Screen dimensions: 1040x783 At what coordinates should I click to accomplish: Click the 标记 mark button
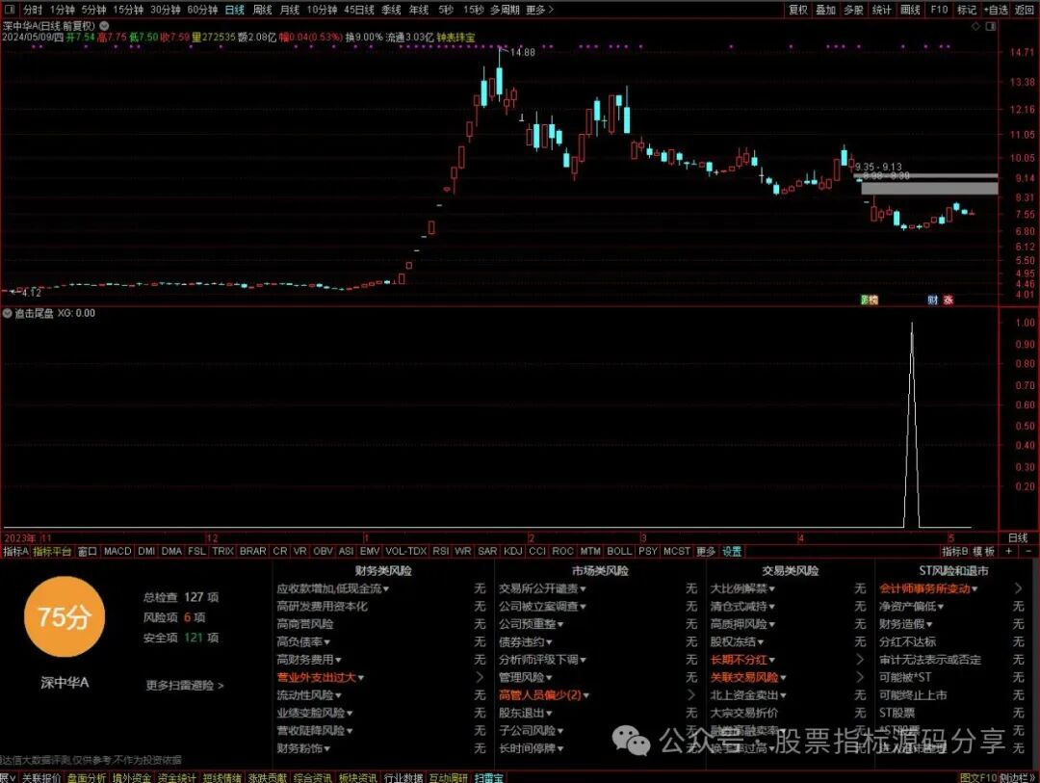[967, 10]
